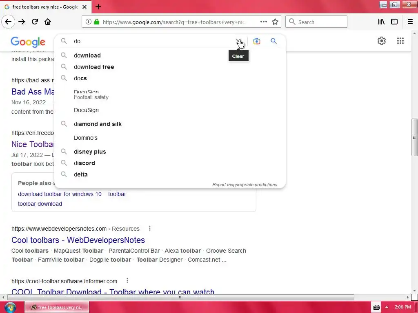Choose the 'download free' suggestion
Viewport: 418px width, 313px height.
click(x=170, y=67)
